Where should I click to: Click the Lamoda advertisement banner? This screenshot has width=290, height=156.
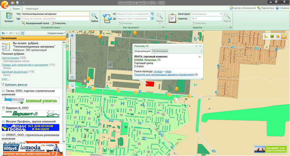coord(33,149)
